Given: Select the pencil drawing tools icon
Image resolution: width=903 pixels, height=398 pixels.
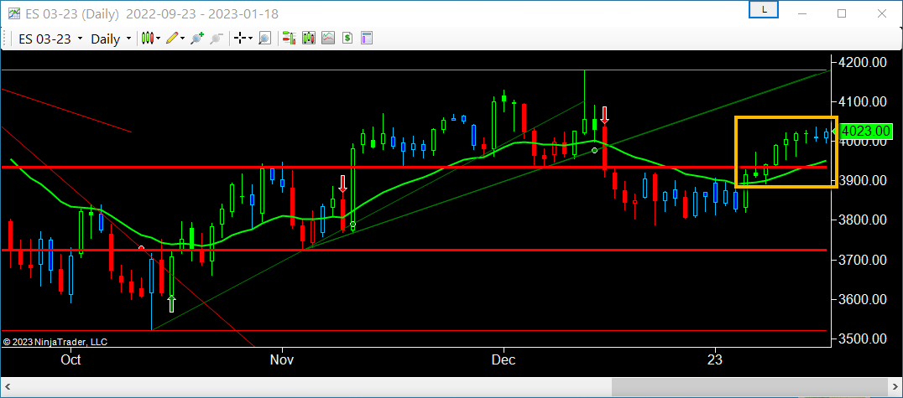Looking at the screenshot, I should click(x=172, y=38).
